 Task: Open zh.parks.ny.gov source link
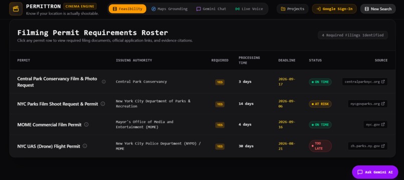pos(367,146)
